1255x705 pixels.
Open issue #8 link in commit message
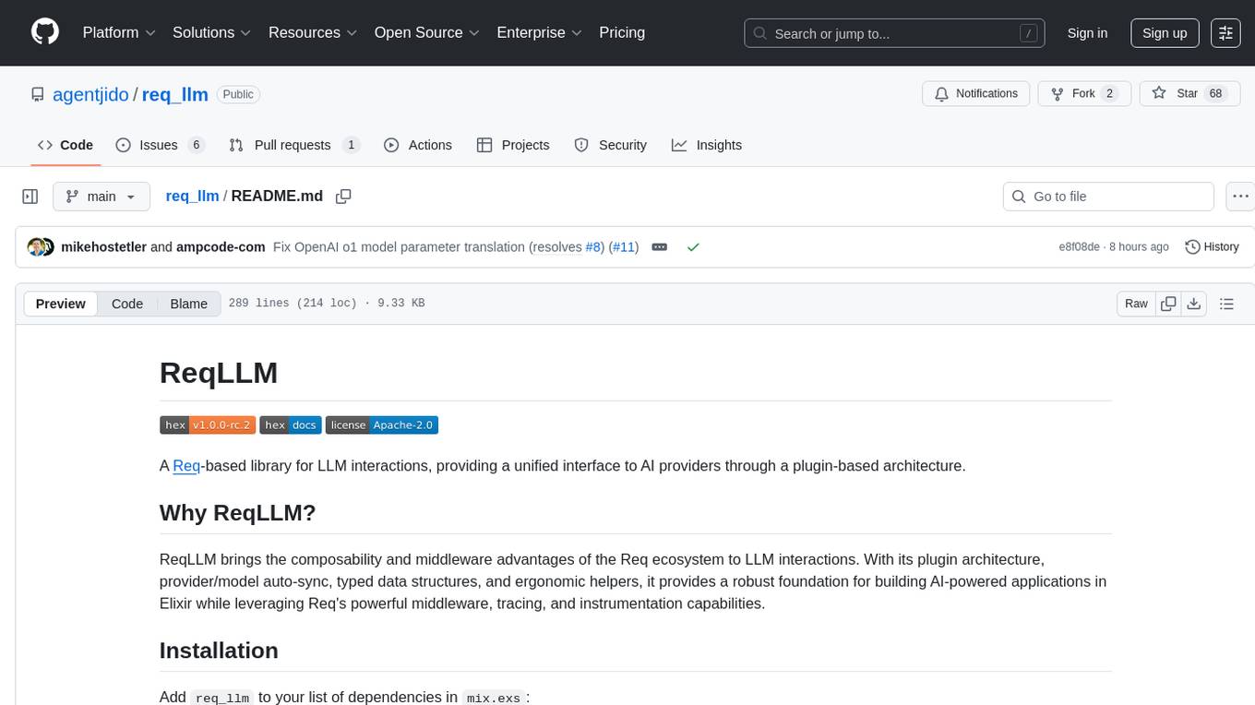[594, 247]
